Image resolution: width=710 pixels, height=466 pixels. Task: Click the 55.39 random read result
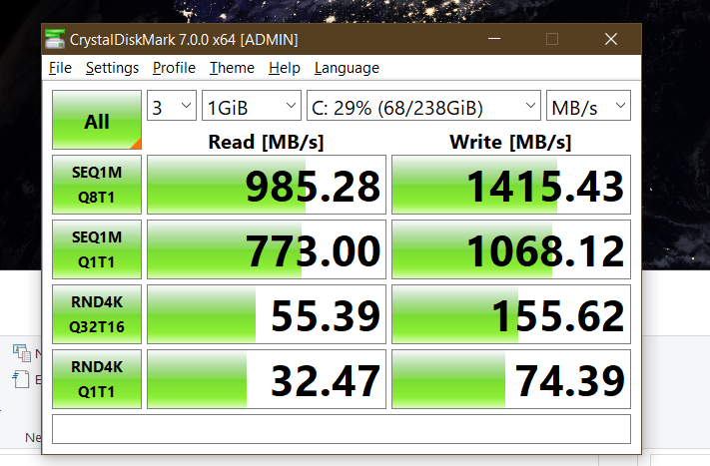click(x=267, y=314)
